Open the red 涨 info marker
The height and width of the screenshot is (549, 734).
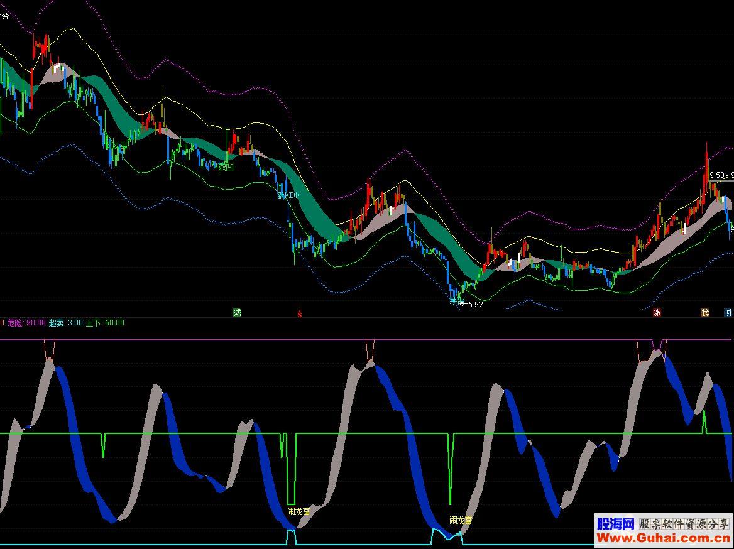click(657, 313)
